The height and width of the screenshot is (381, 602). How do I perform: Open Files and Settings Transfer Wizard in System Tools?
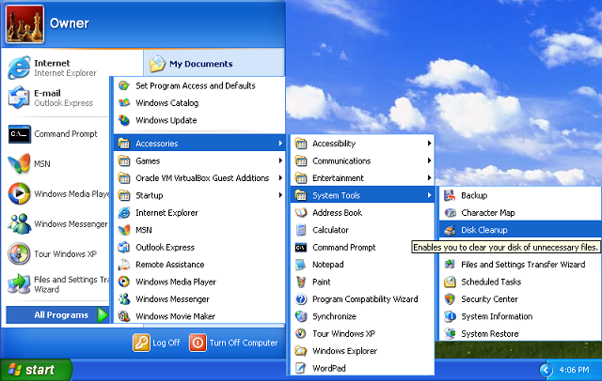(x=520, y=265)
